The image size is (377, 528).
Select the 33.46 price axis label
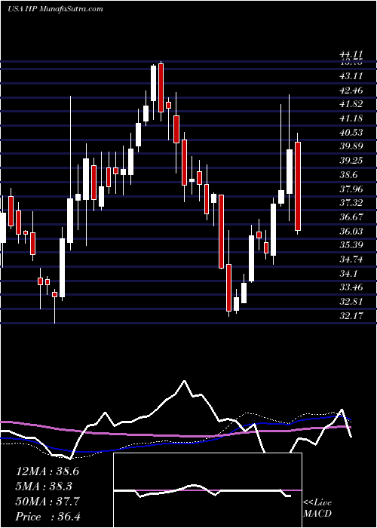click(351, 287)
